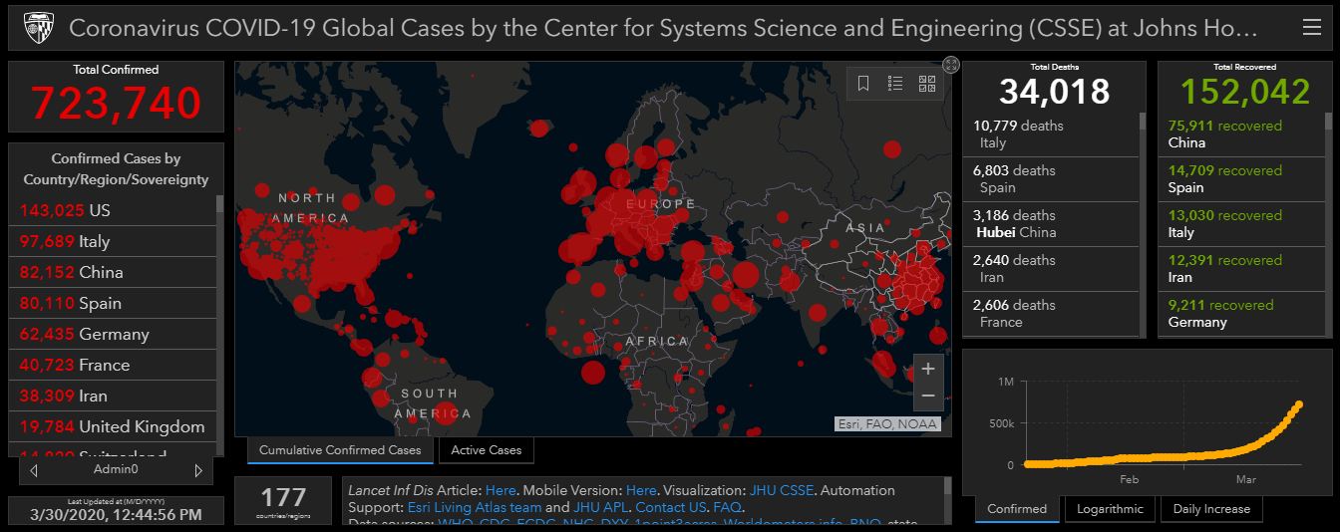
Task: Select Italy in confirmed cases list
Action: pyautogui.click(x=95, y=241)
